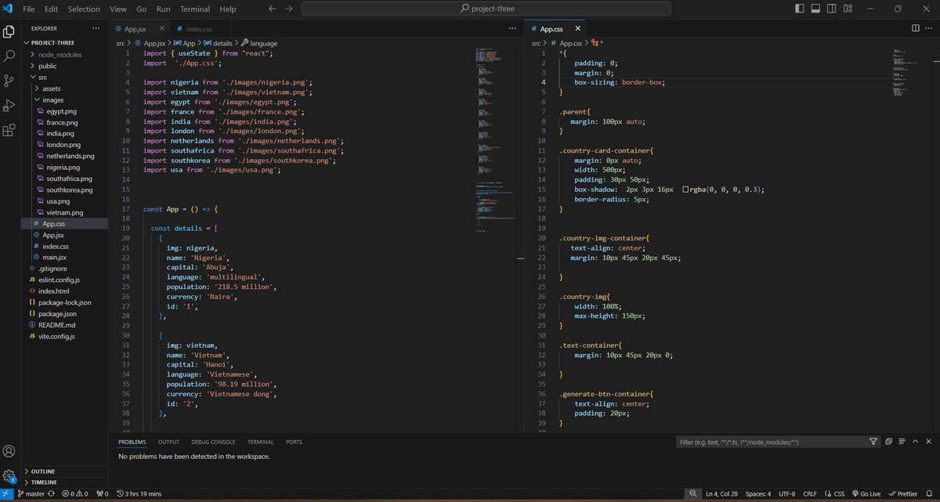Go forward with the right arrow
Viewport: 940px width, 502px height.
(x=289, y=9)
